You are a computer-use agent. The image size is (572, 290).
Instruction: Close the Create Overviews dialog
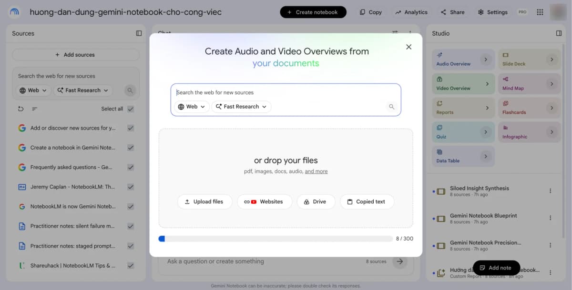click(x=409, y=47)
